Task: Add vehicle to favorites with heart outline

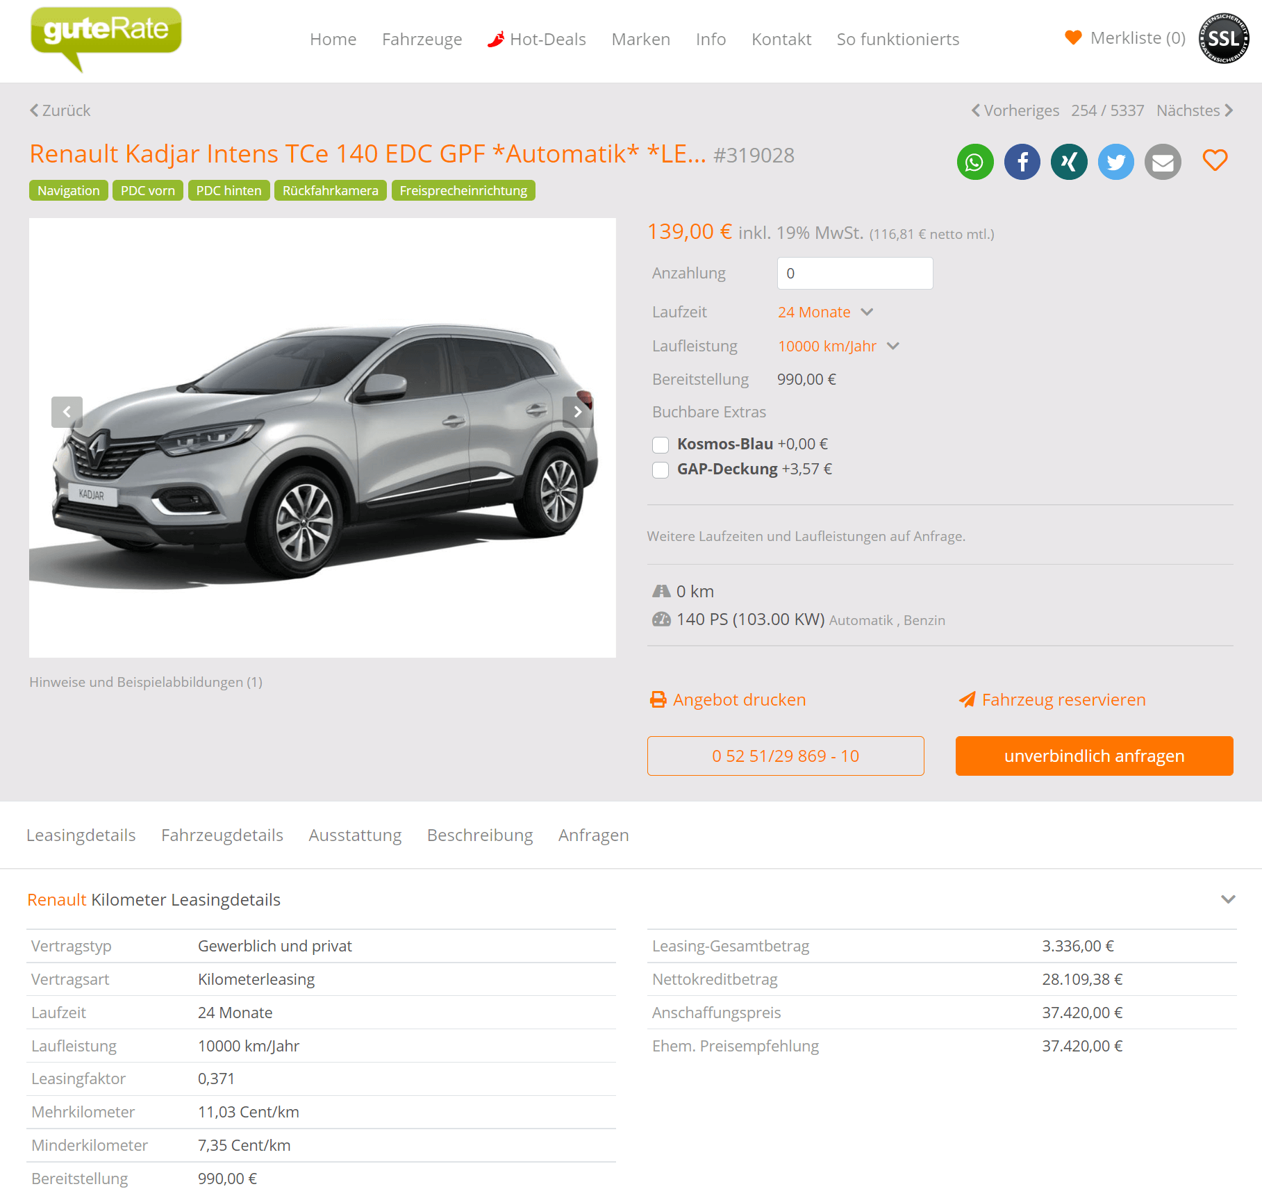Action: (1215, 160)
